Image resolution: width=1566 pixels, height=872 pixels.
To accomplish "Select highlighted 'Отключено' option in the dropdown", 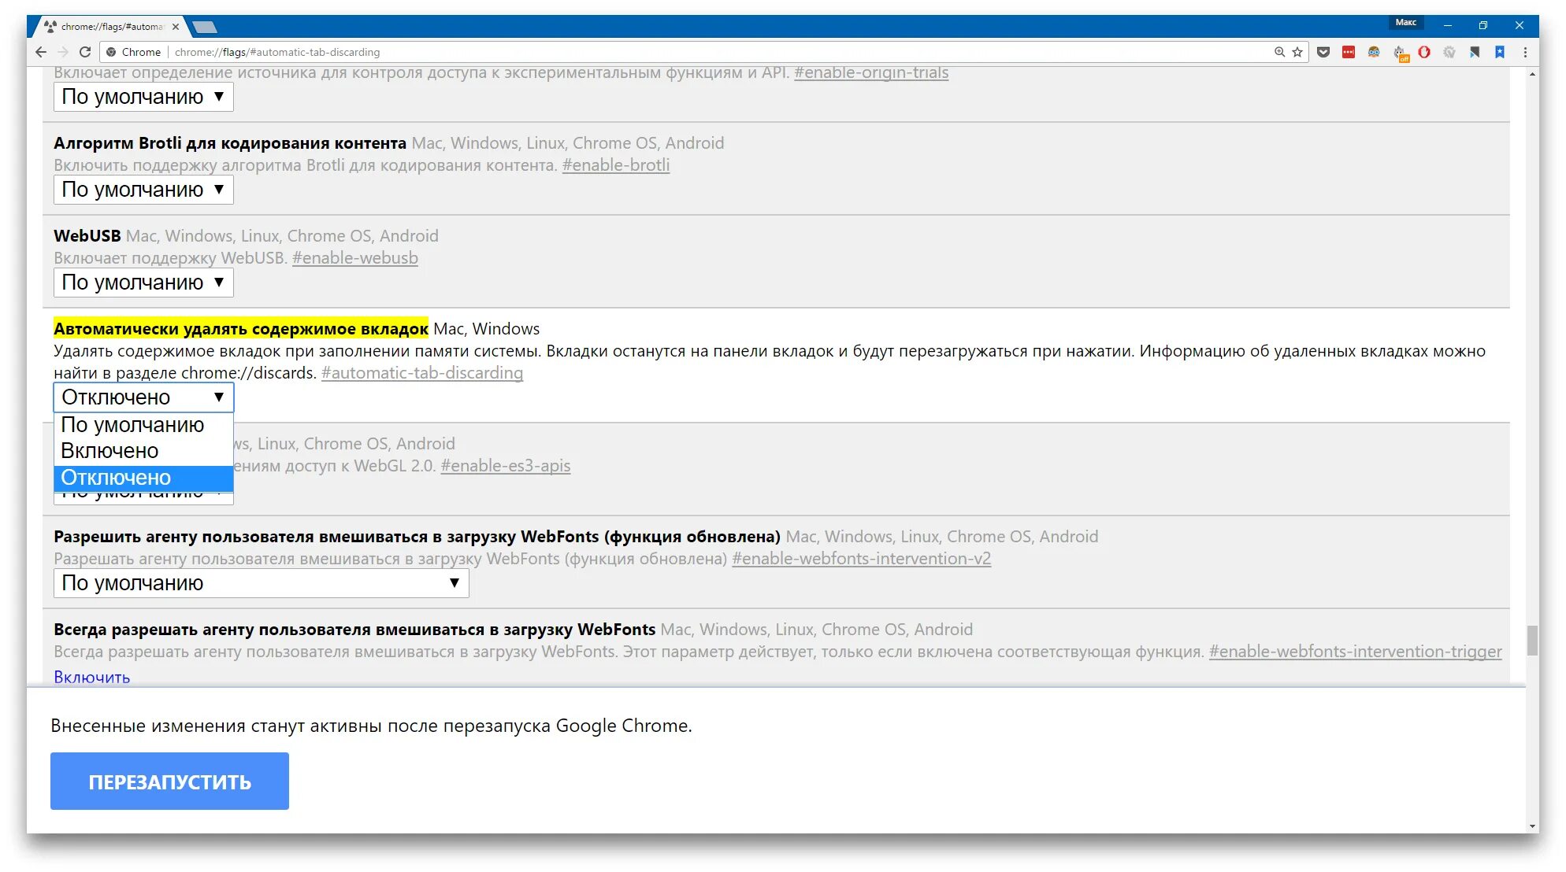I will click(x=116, y=478).
